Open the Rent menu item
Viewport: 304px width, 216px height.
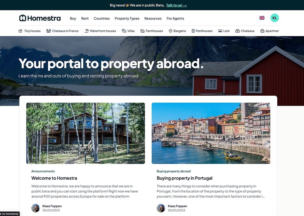[85, 19]
